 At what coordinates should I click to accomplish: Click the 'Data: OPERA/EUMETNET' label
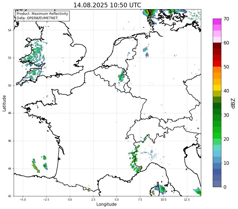37,18
